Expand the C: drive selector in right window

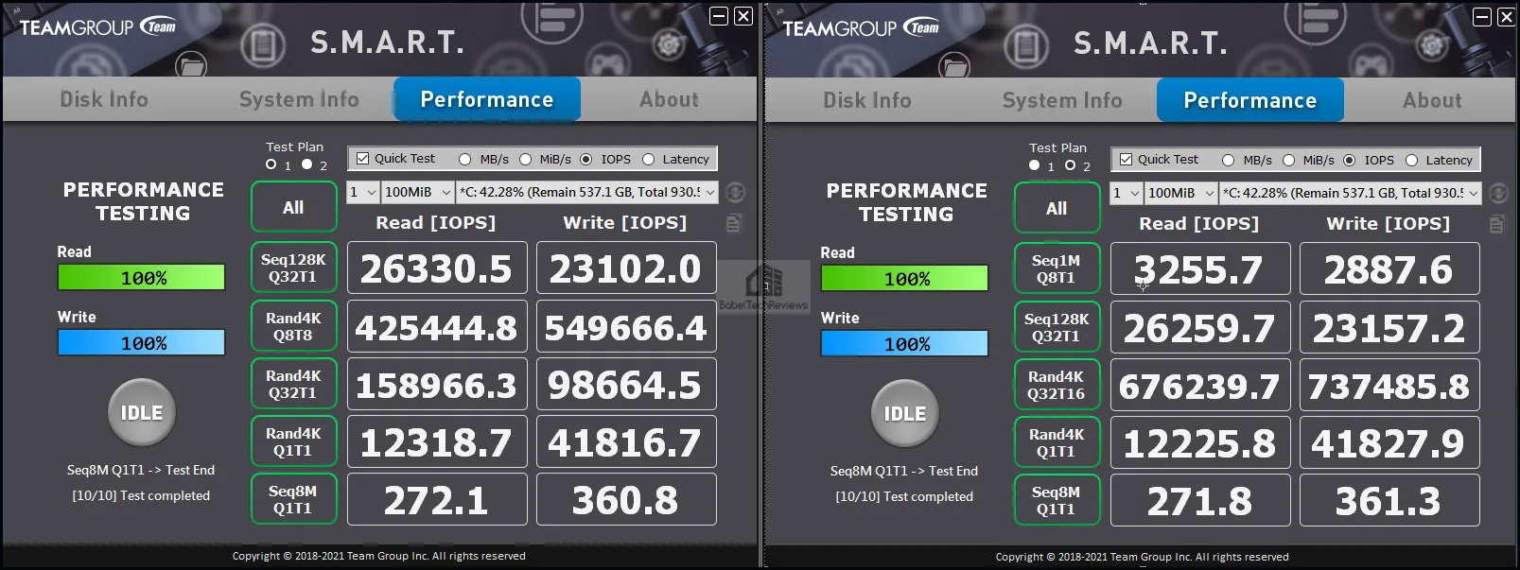click(1350, 193)
